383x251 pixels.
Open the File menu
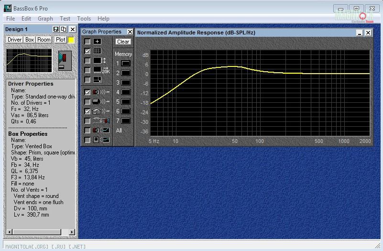pos(11,19)
